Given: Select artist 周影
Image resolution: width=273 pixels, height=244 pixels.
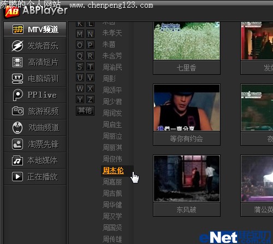Looking at the screenshot, I should pyautogui.click(x=109, y=79).
